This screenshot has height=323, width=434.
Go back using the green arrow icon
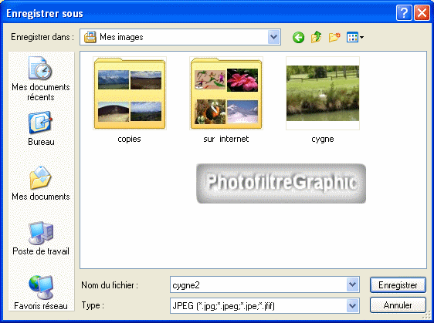click(x=298, y=37)
